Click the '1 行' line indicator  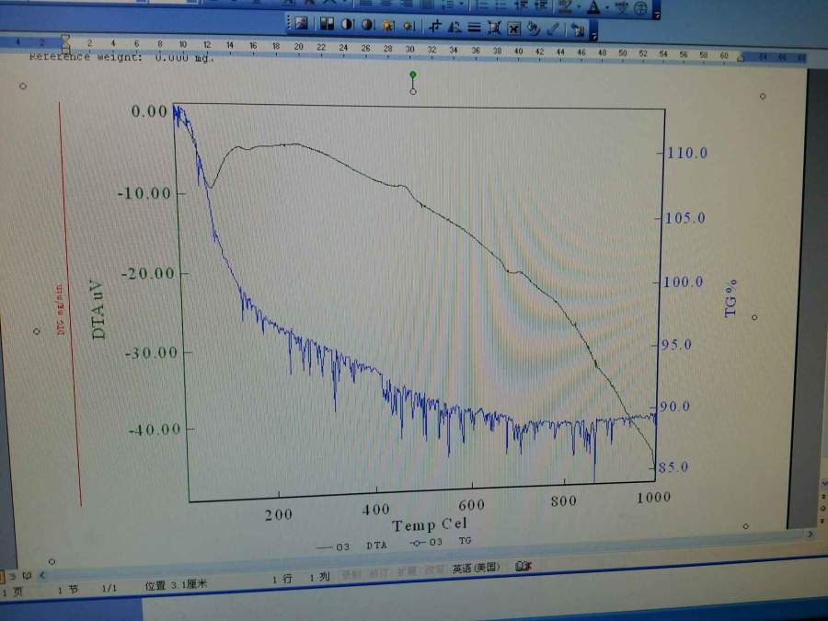pos(282,579)
